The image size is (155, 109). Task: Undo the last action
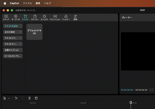pos(16,98)
